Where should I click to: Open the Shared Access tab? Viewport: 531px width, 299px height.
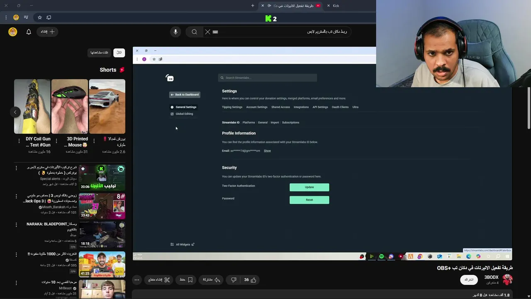coord(280,107)
